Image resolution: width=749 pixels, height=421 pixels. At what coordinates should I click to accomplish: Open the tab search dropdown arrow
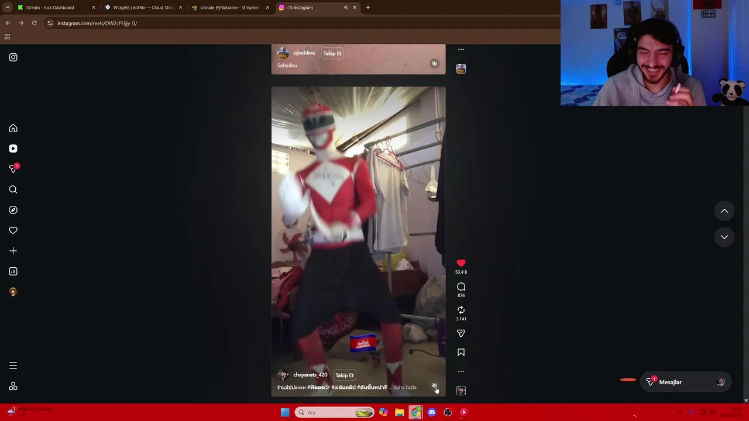pyautogui.click(x=7, y=8)
